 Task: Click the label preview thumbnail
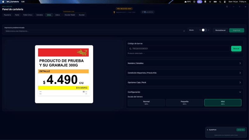64,74
